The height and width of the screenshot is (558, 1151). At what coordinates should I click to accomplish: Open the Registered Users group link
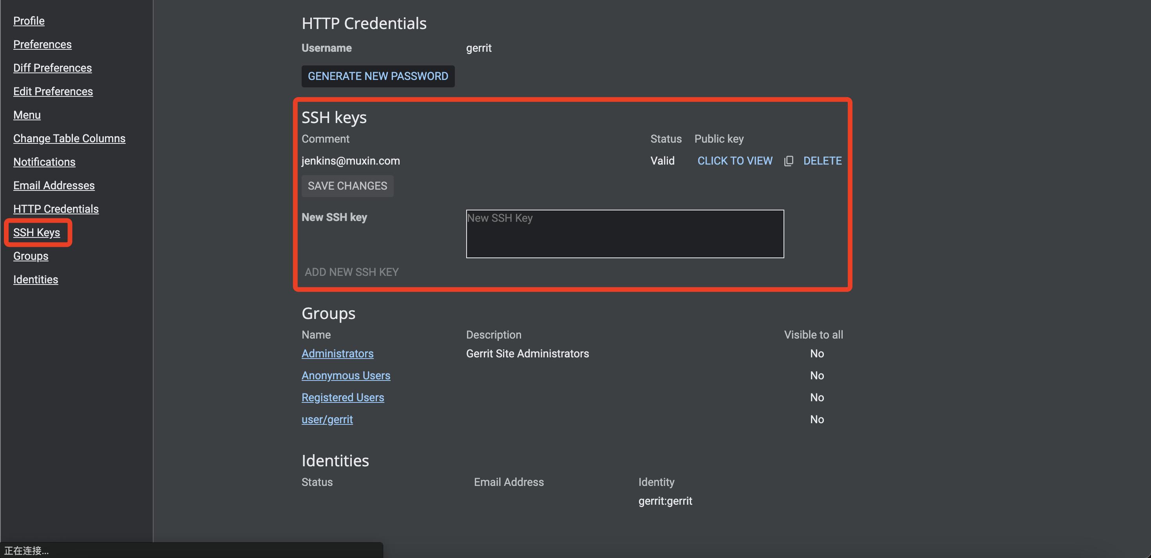pos(342,397)
